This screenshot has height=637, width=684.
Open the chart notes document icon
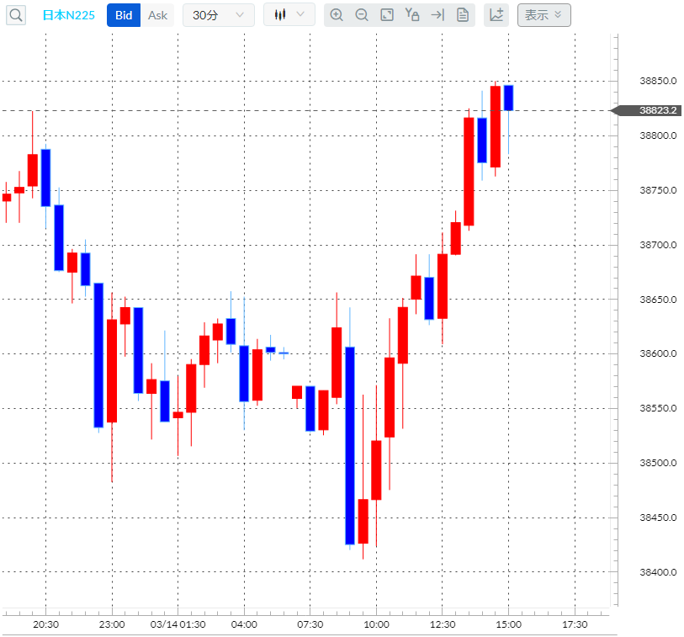462,15
